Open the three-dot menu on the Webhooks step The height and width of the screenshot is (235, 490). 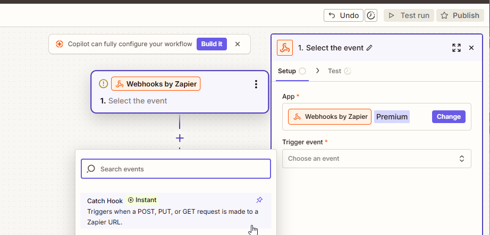tap(256, 84)
